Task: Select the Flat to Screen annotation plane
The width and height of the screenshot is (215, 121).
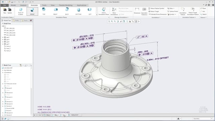Action: [x=21, y=11]
